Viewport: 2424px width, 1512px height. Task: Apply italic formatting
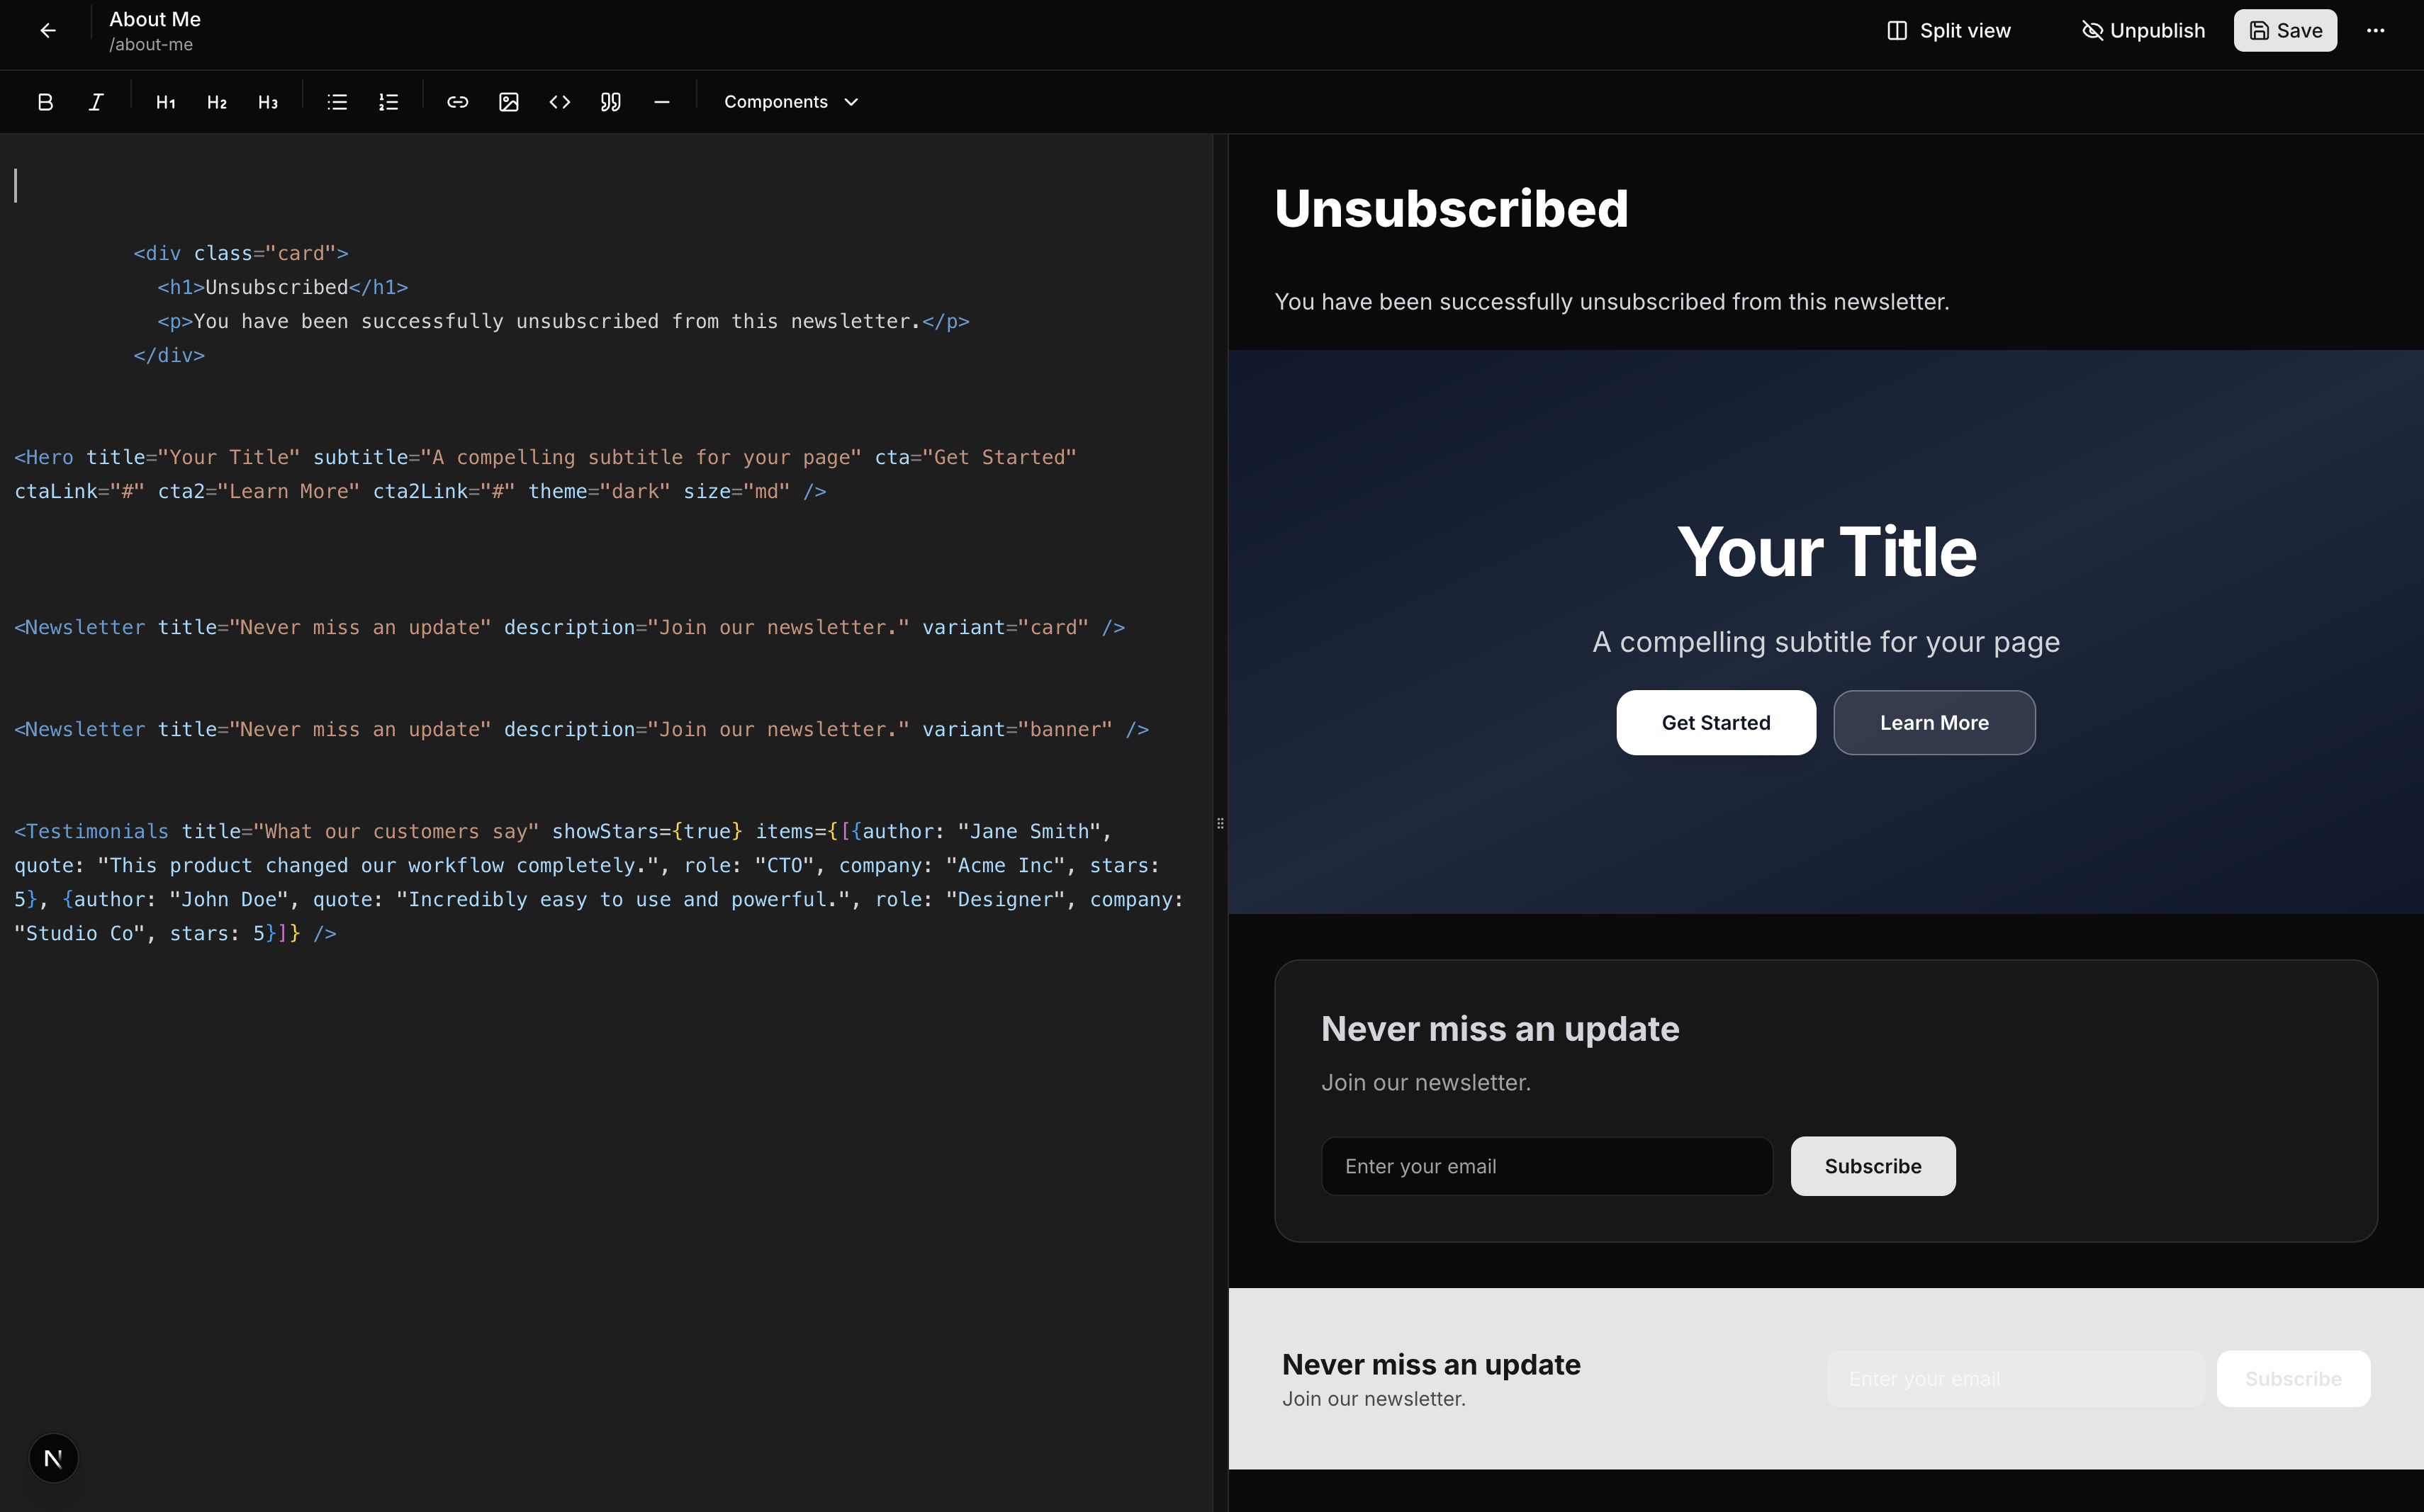(x=96, y=102)
